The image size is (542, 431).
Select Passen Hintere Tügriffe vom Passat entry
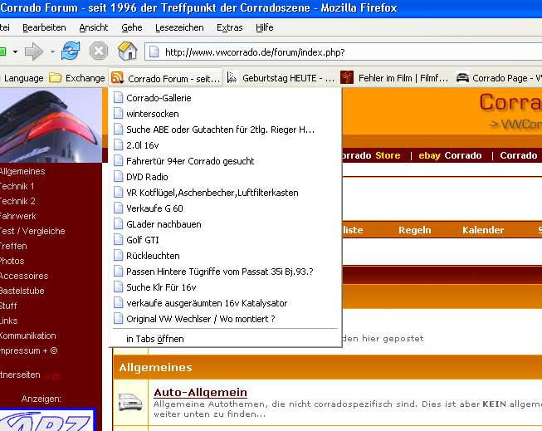click(x=225, y=272)
